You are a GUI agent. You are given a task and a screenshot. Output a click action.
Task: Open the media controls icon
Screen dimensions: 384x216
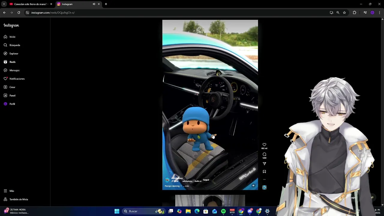[365, 13]
